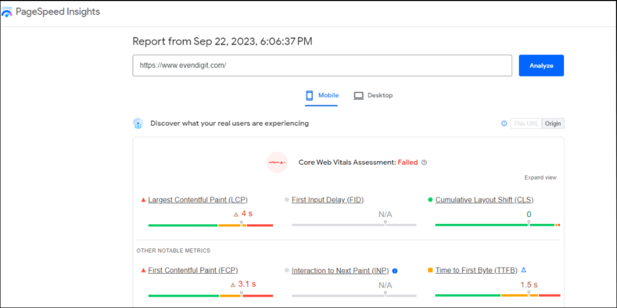Click the blue info icon beside This URL

[504, 123]
